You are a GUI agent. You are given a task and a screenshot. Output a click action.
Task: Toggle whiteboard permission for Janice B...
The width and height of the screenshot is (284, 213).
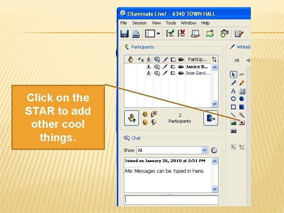coord(165,67)
